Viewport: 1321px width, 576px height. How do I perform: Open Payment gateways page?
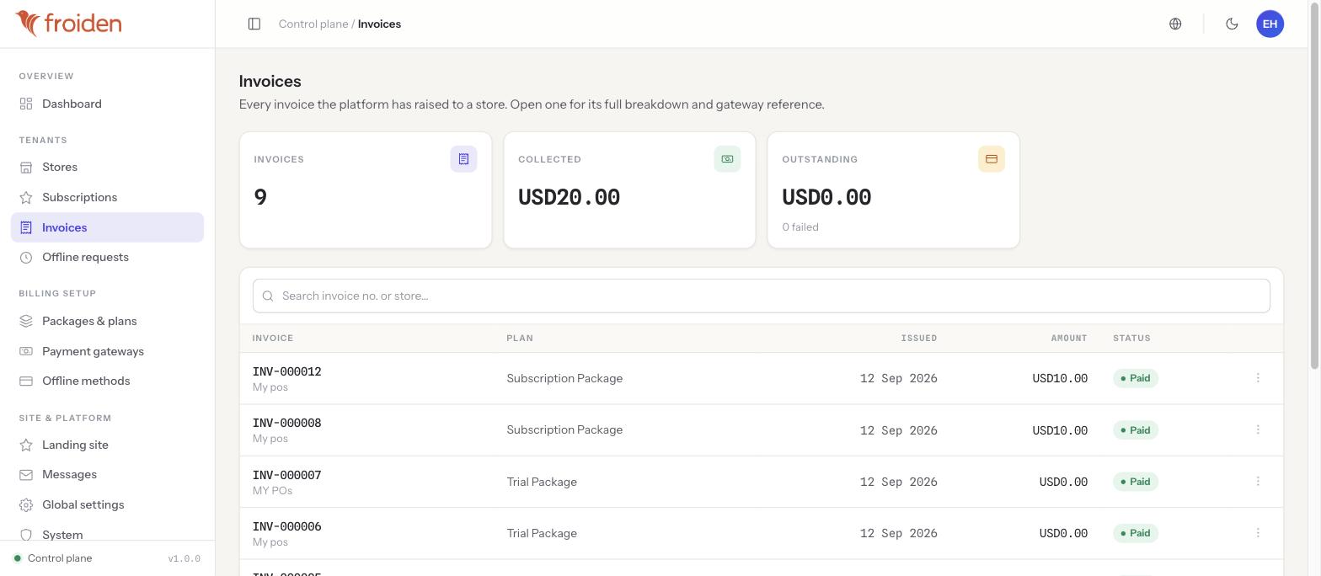pos(107,351)
